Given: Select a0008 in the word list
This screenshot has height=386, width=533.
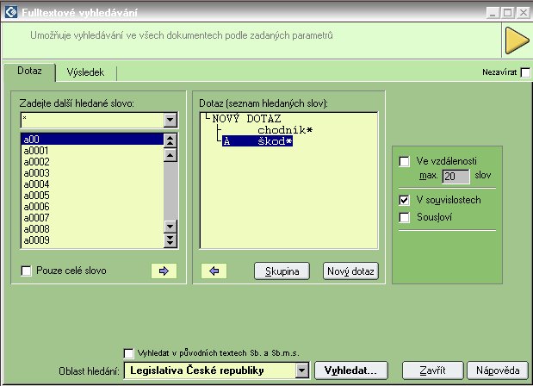Looking at the screenshot, I should tap(92, 229).
